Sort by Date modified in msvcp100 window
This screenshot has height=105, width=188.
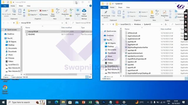pos(67,27)
